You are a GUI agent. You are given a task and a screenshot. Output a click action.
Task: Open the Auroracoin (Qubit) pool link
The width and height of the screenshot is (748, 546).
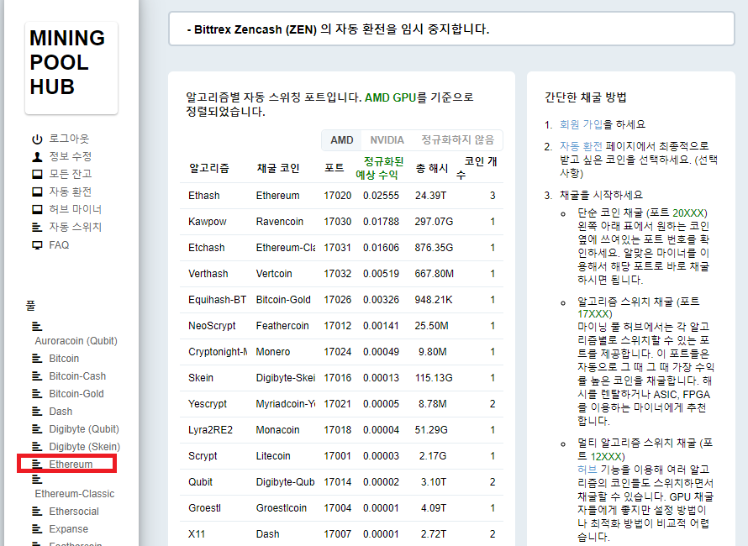coord(76,341)
